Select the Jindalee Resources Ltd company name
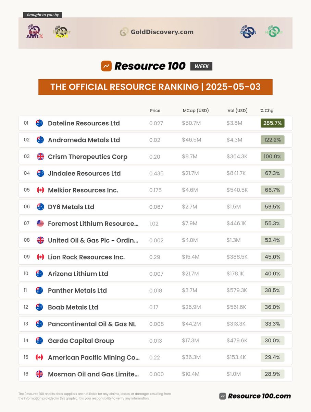Screen dimensions: 311x412 84,174
